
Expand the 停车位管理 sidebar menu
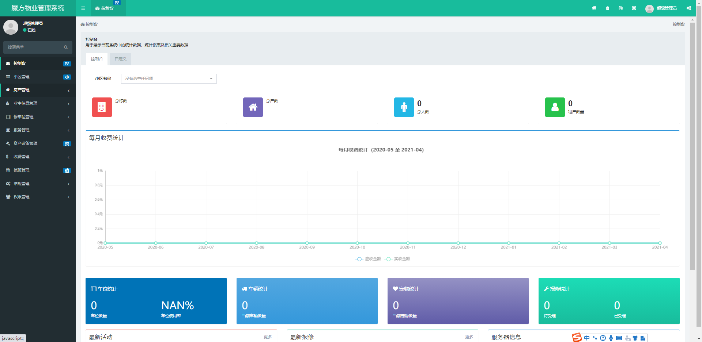point(38,117)
